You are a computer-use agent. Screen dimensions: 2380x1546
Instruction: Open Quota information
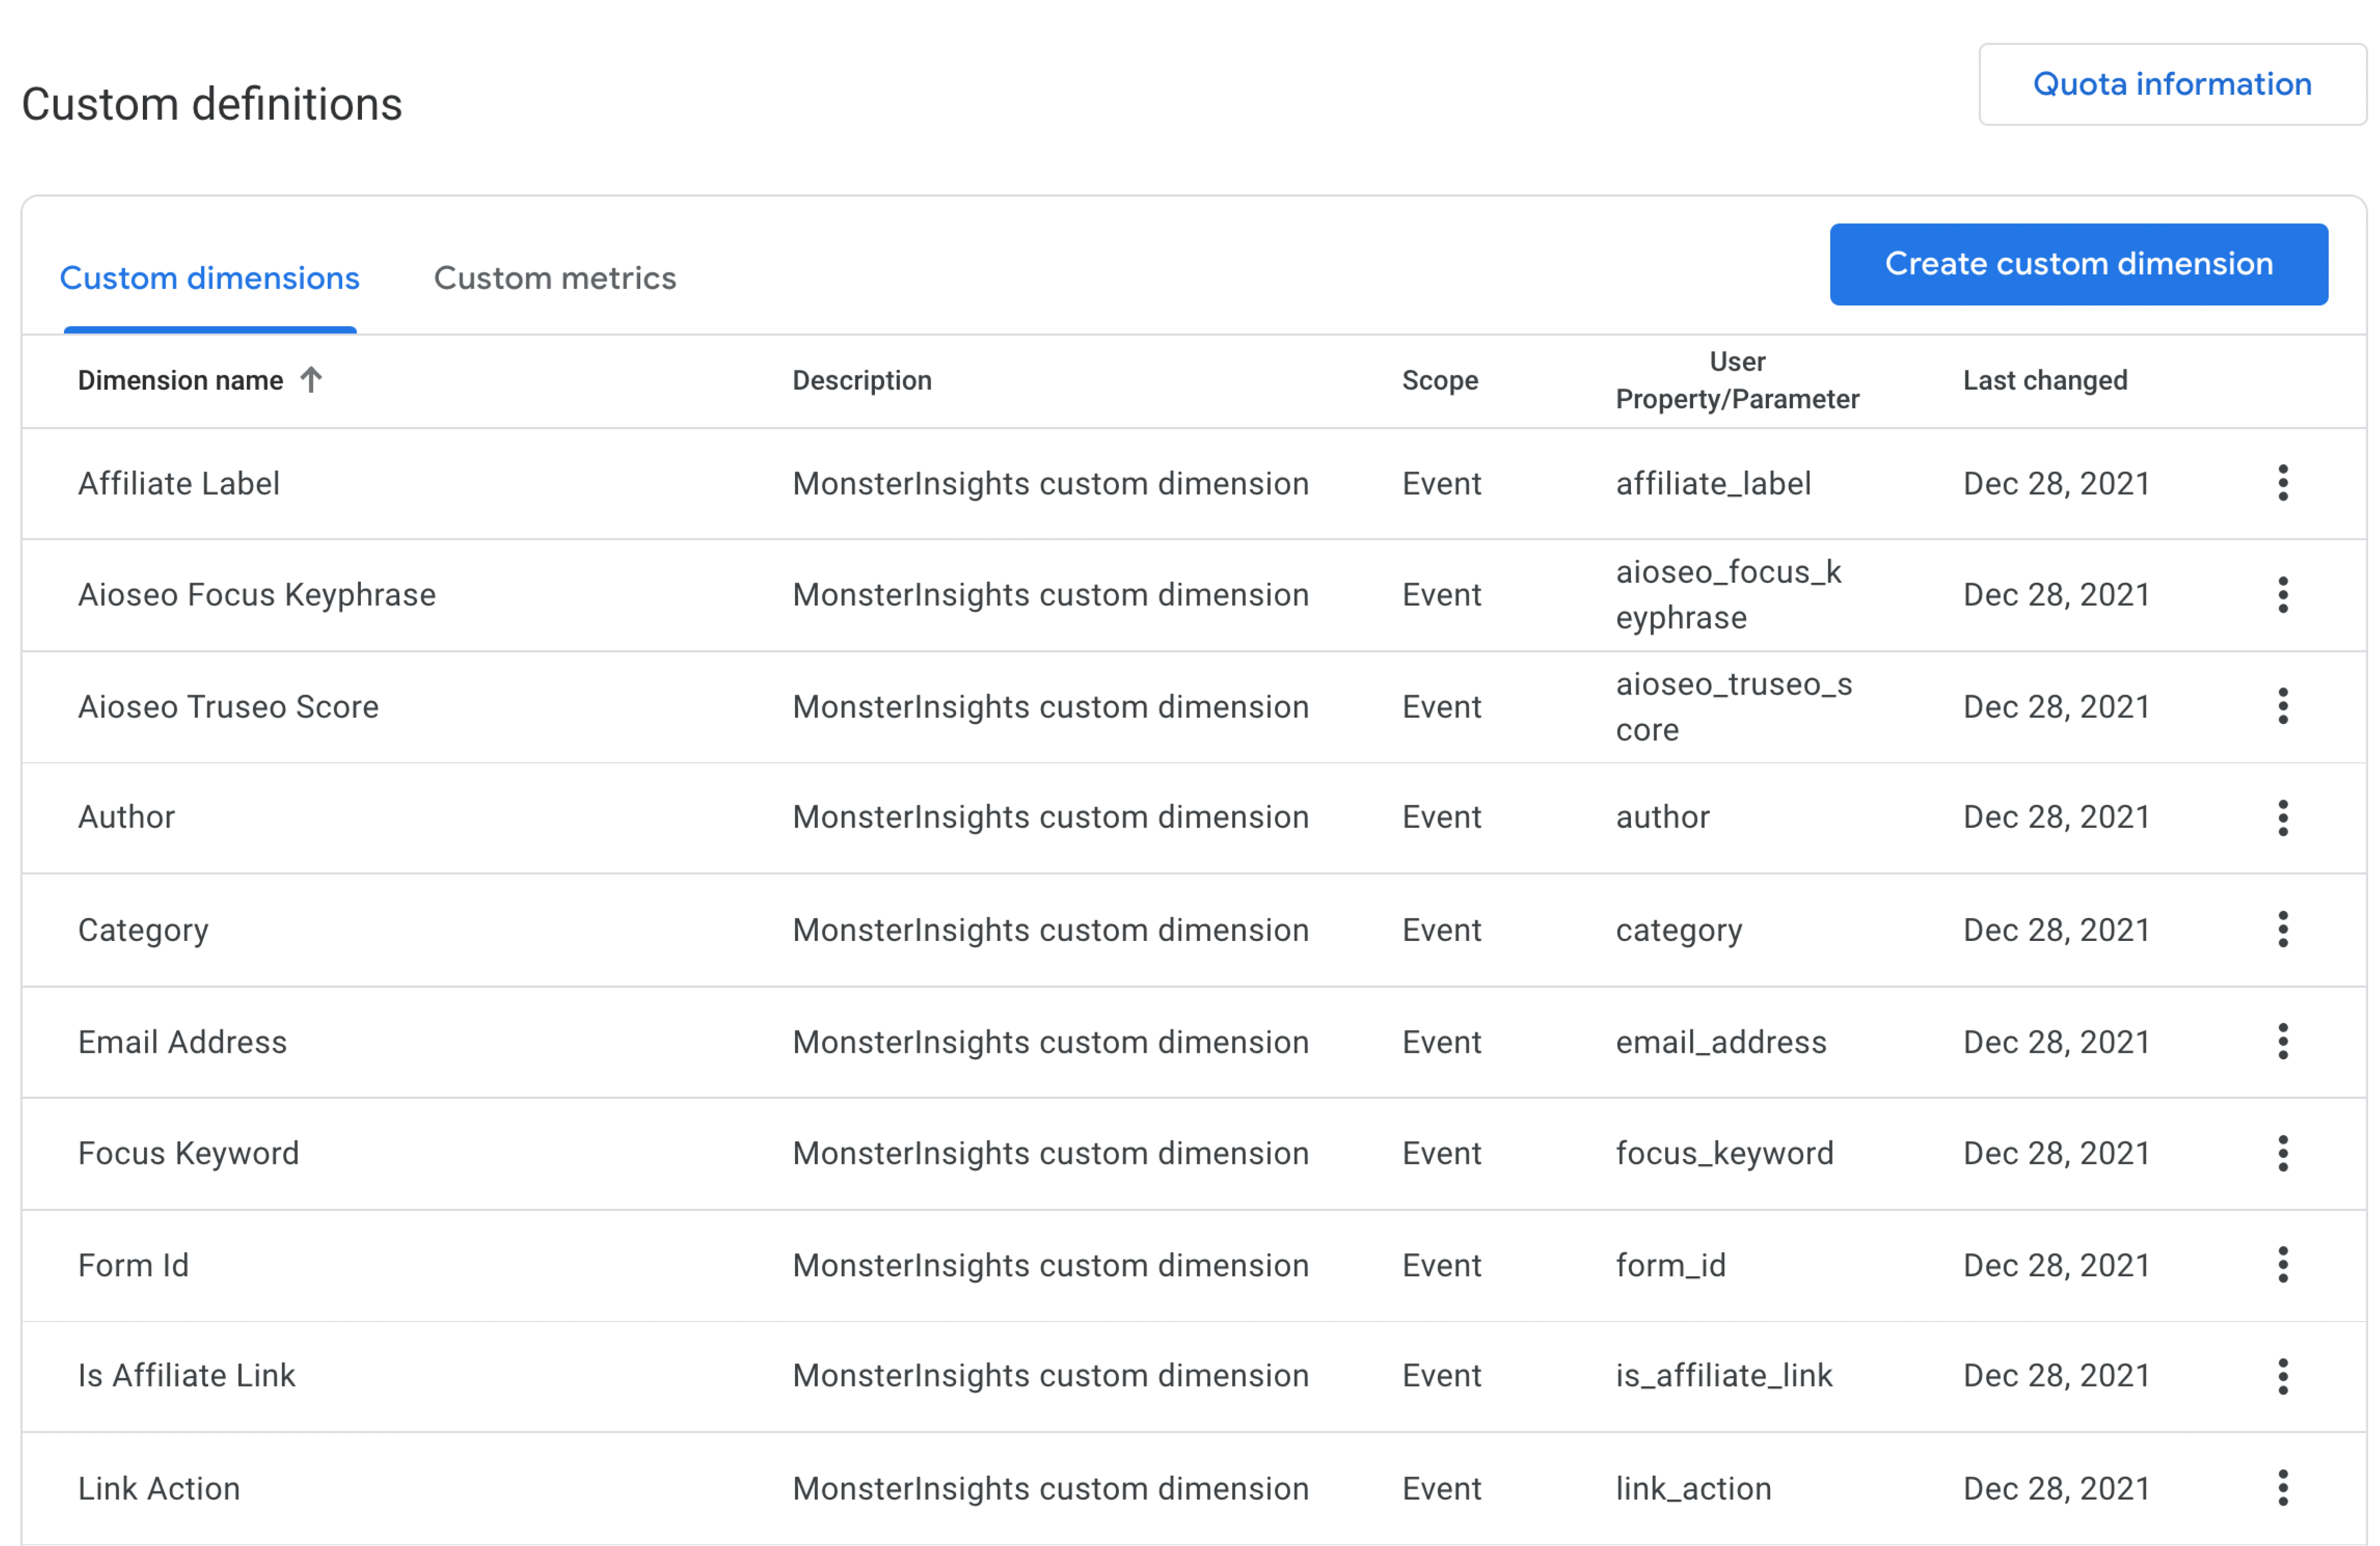click(x=2172, y=84)
